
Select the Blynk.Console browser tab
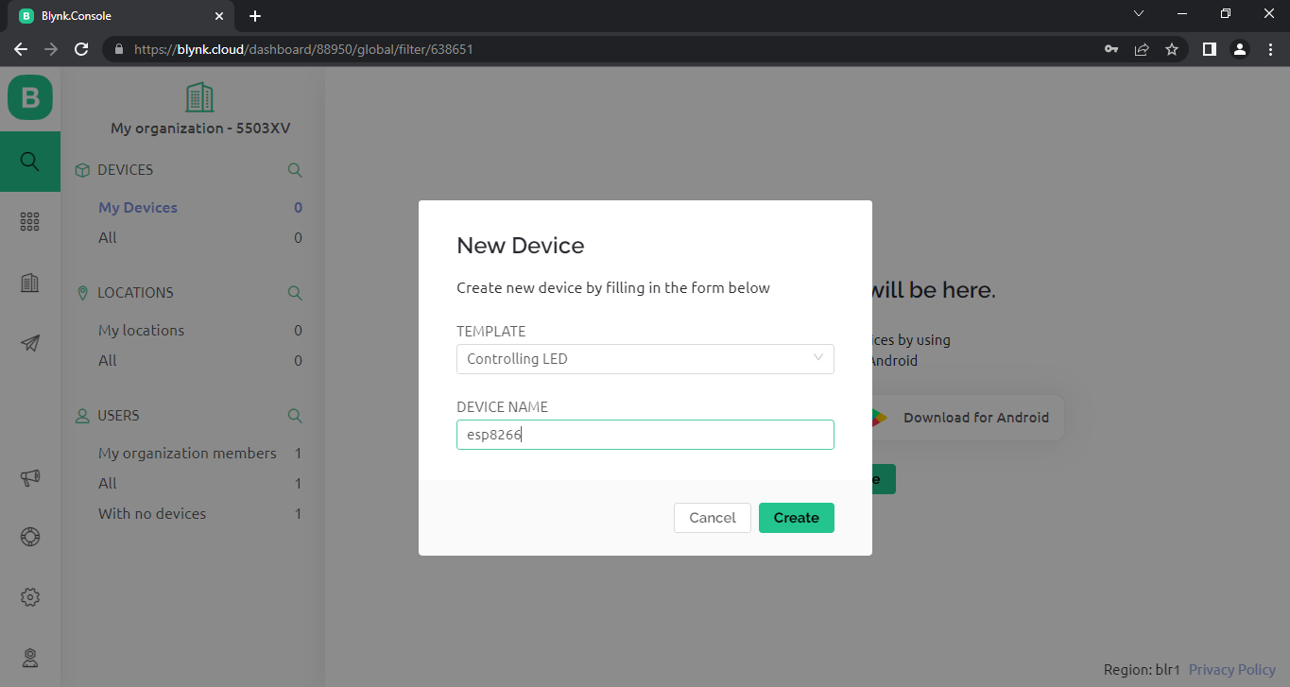click(121, 16)
